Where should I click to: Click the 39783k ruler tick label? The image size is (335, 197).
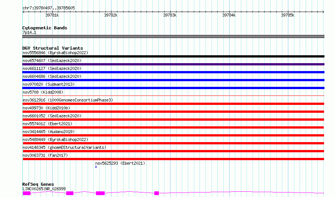click(x=170, y=15)
